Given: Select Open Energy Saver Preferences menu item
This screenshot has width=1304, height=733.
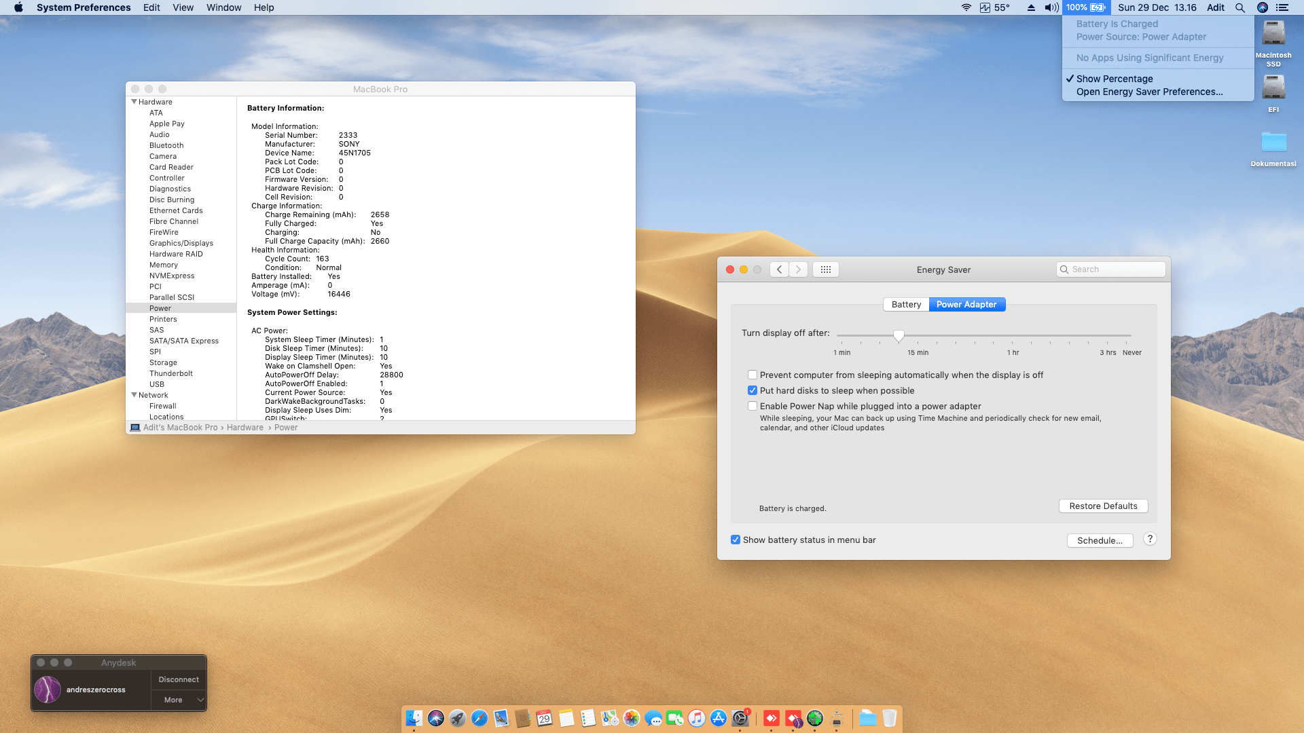Looking at the screenshot, I should tap(1149, 92).
